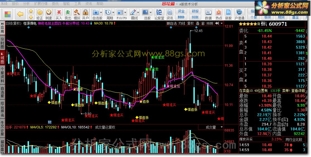Open the 扩展行情 menu

[x=41, y=4]
